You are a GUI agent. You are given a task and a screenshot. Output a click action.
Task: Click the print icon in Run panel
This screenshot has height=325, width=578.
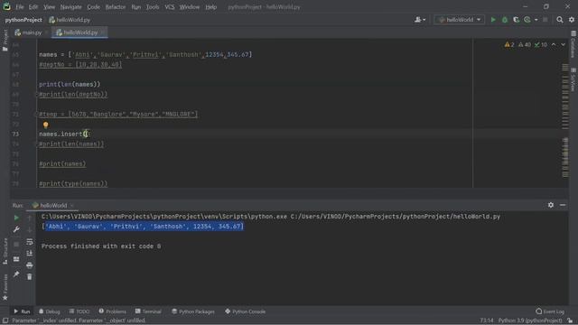click(x=30, y=265)
